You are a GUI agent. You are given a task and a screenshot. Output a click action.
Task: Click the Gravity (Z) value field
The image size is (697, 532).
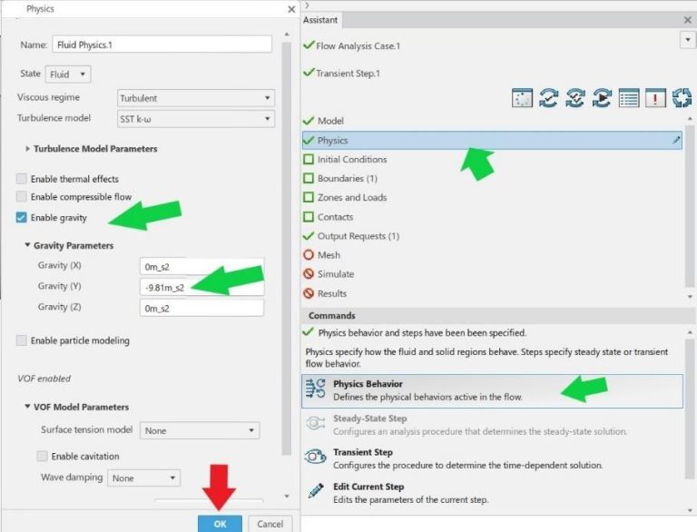click(201, 309)
